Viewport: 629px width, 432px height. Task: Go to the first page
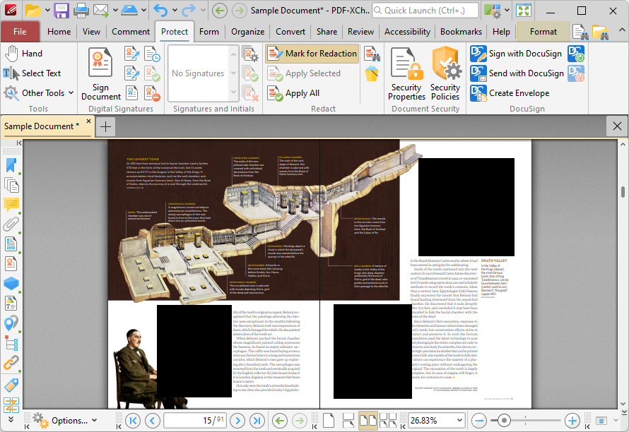133,421
